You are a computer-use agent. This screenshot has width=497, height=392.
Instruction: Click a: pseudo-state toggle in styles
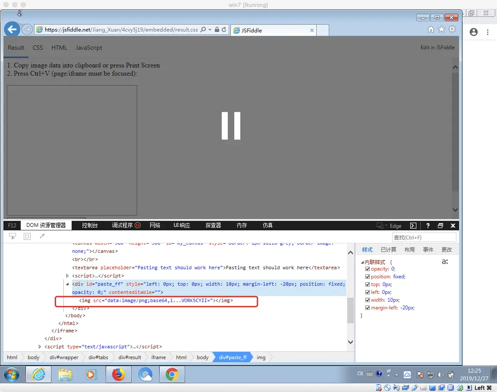[445, 262]
